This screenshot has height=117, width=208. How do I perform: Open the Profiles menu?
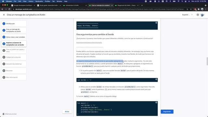[x=47, y=1]
